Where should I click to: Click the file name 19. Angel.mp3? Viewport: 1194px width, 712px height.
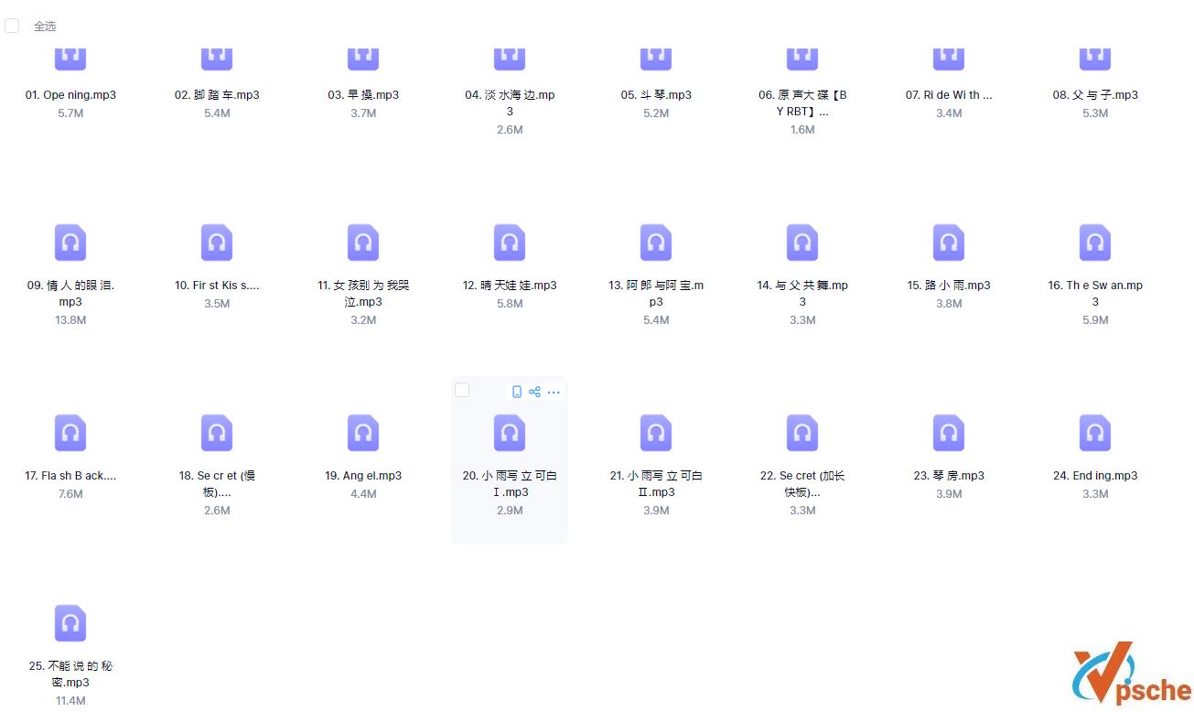[363, 476]
